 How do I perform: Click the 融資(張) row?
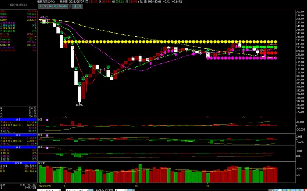(x=18, y=150)
